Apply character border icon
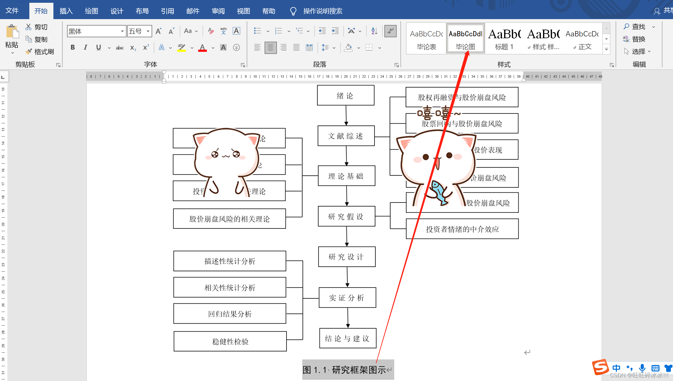Image resolution: width=673 pixels, height=381 pixels. [236, 31]
